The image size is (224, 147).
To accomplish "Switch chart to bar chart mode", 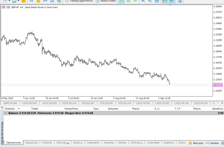I will coord(121,1).
